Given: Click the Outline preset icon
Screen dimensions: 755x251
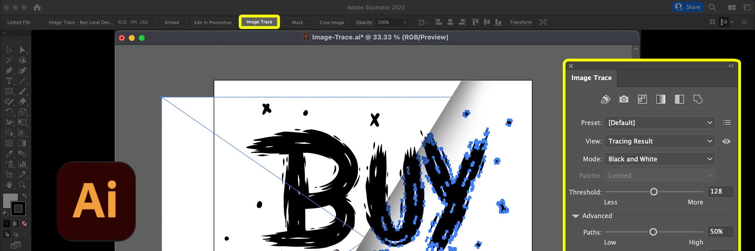Looking at the screenshot, I should (x=698, y=99).
